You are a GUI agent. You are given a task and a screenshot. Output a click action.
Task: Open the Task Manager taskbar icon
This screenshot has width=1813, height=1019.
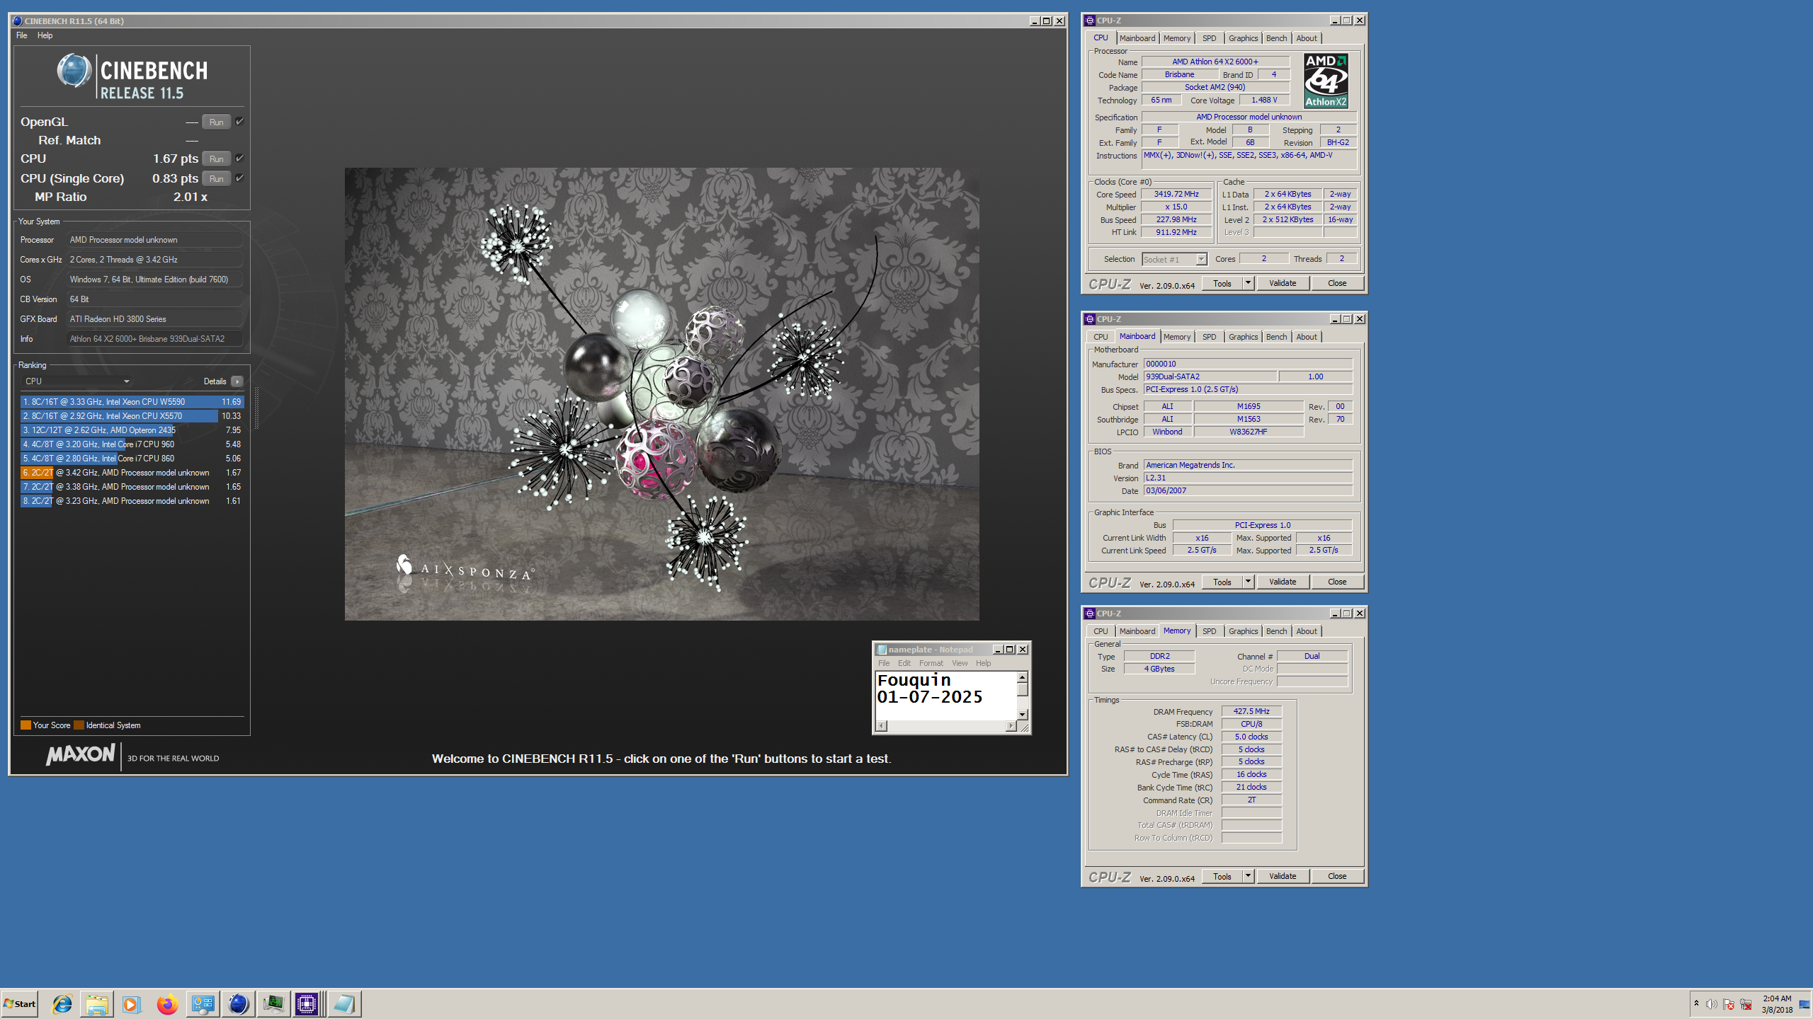coord(273,1003)
